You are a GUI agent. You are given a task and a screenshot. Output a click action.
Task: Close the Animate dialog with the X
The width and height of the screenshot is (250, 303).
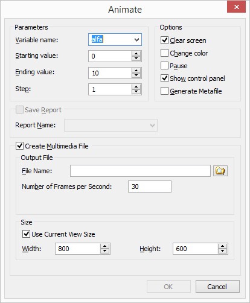pos(237,7)
